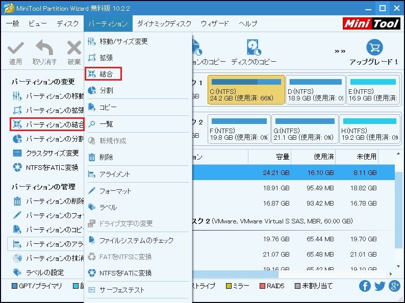Click パーティションの削除 in the sidebar
Screen dimensions: 405x303
[x=48, y=201]
